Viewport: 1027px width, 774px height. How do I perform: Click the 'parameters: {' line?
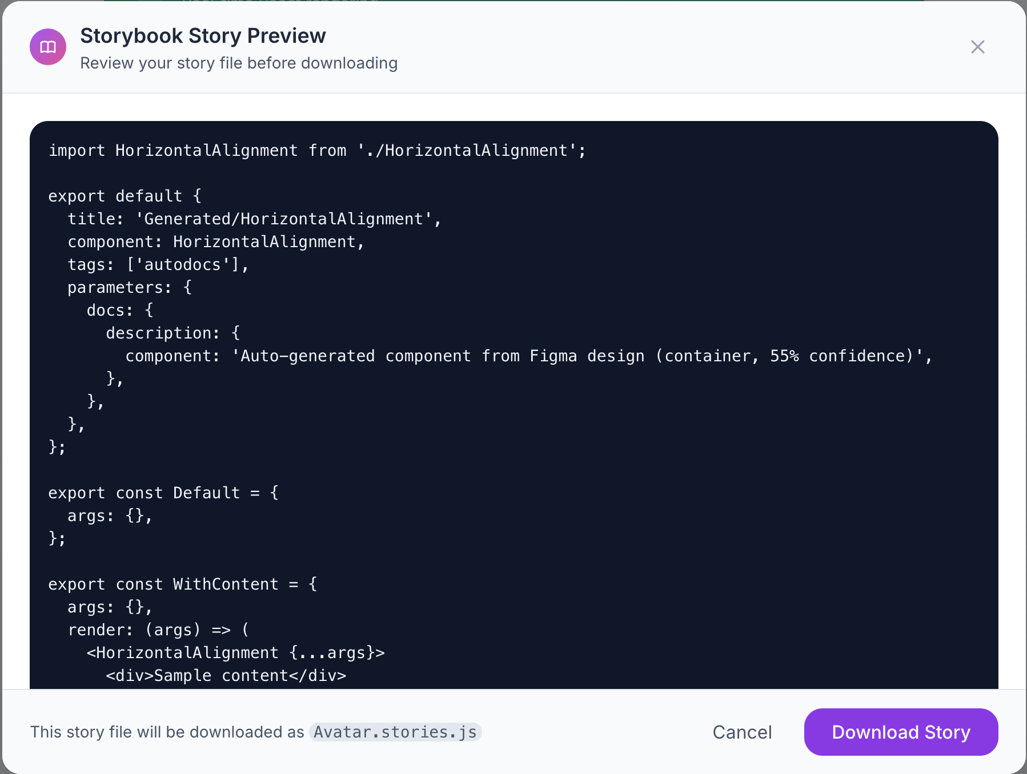(x=130, y=288)
